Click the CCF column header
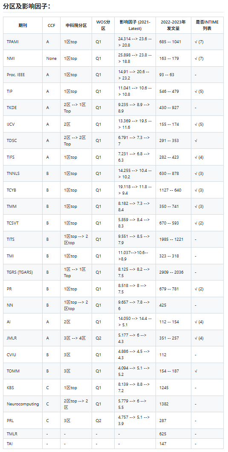 52,25
